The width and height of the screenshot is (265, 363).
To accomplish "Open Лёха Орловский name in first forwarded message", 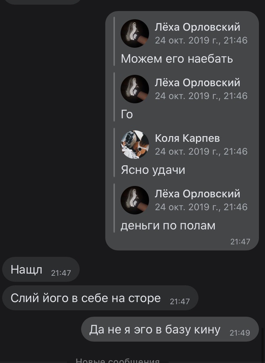I will (x=197, y=27).
